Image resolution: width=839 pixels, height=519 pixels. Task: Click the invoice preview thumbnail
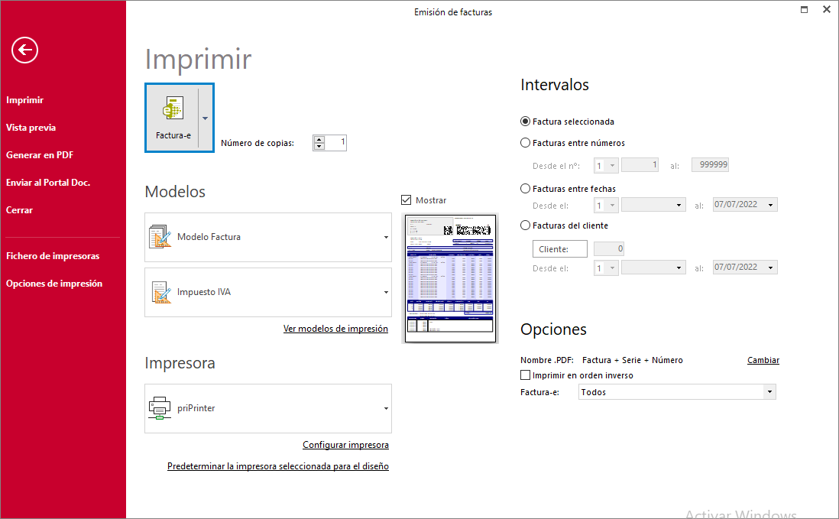coord(450,278)
